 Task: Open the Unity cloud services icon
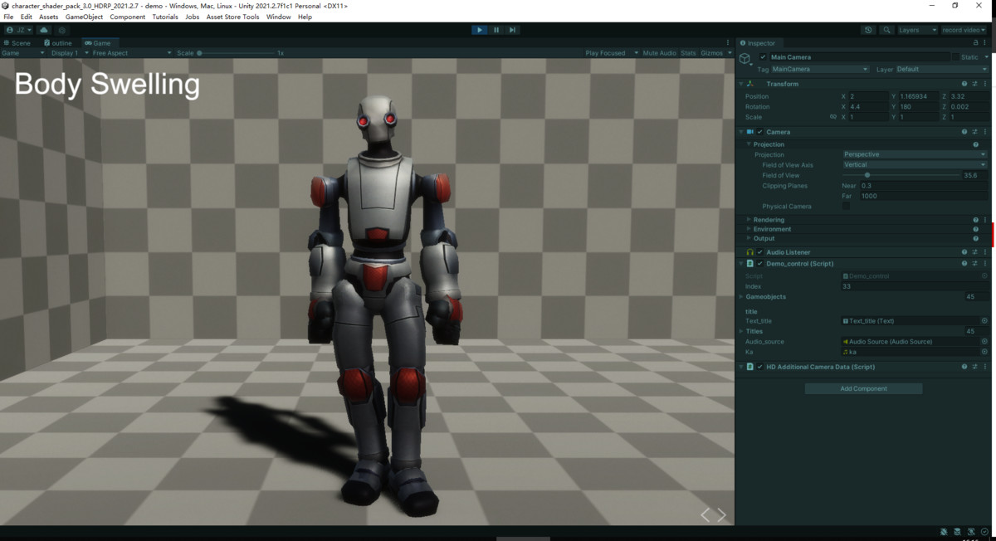(x=43, y=30)
